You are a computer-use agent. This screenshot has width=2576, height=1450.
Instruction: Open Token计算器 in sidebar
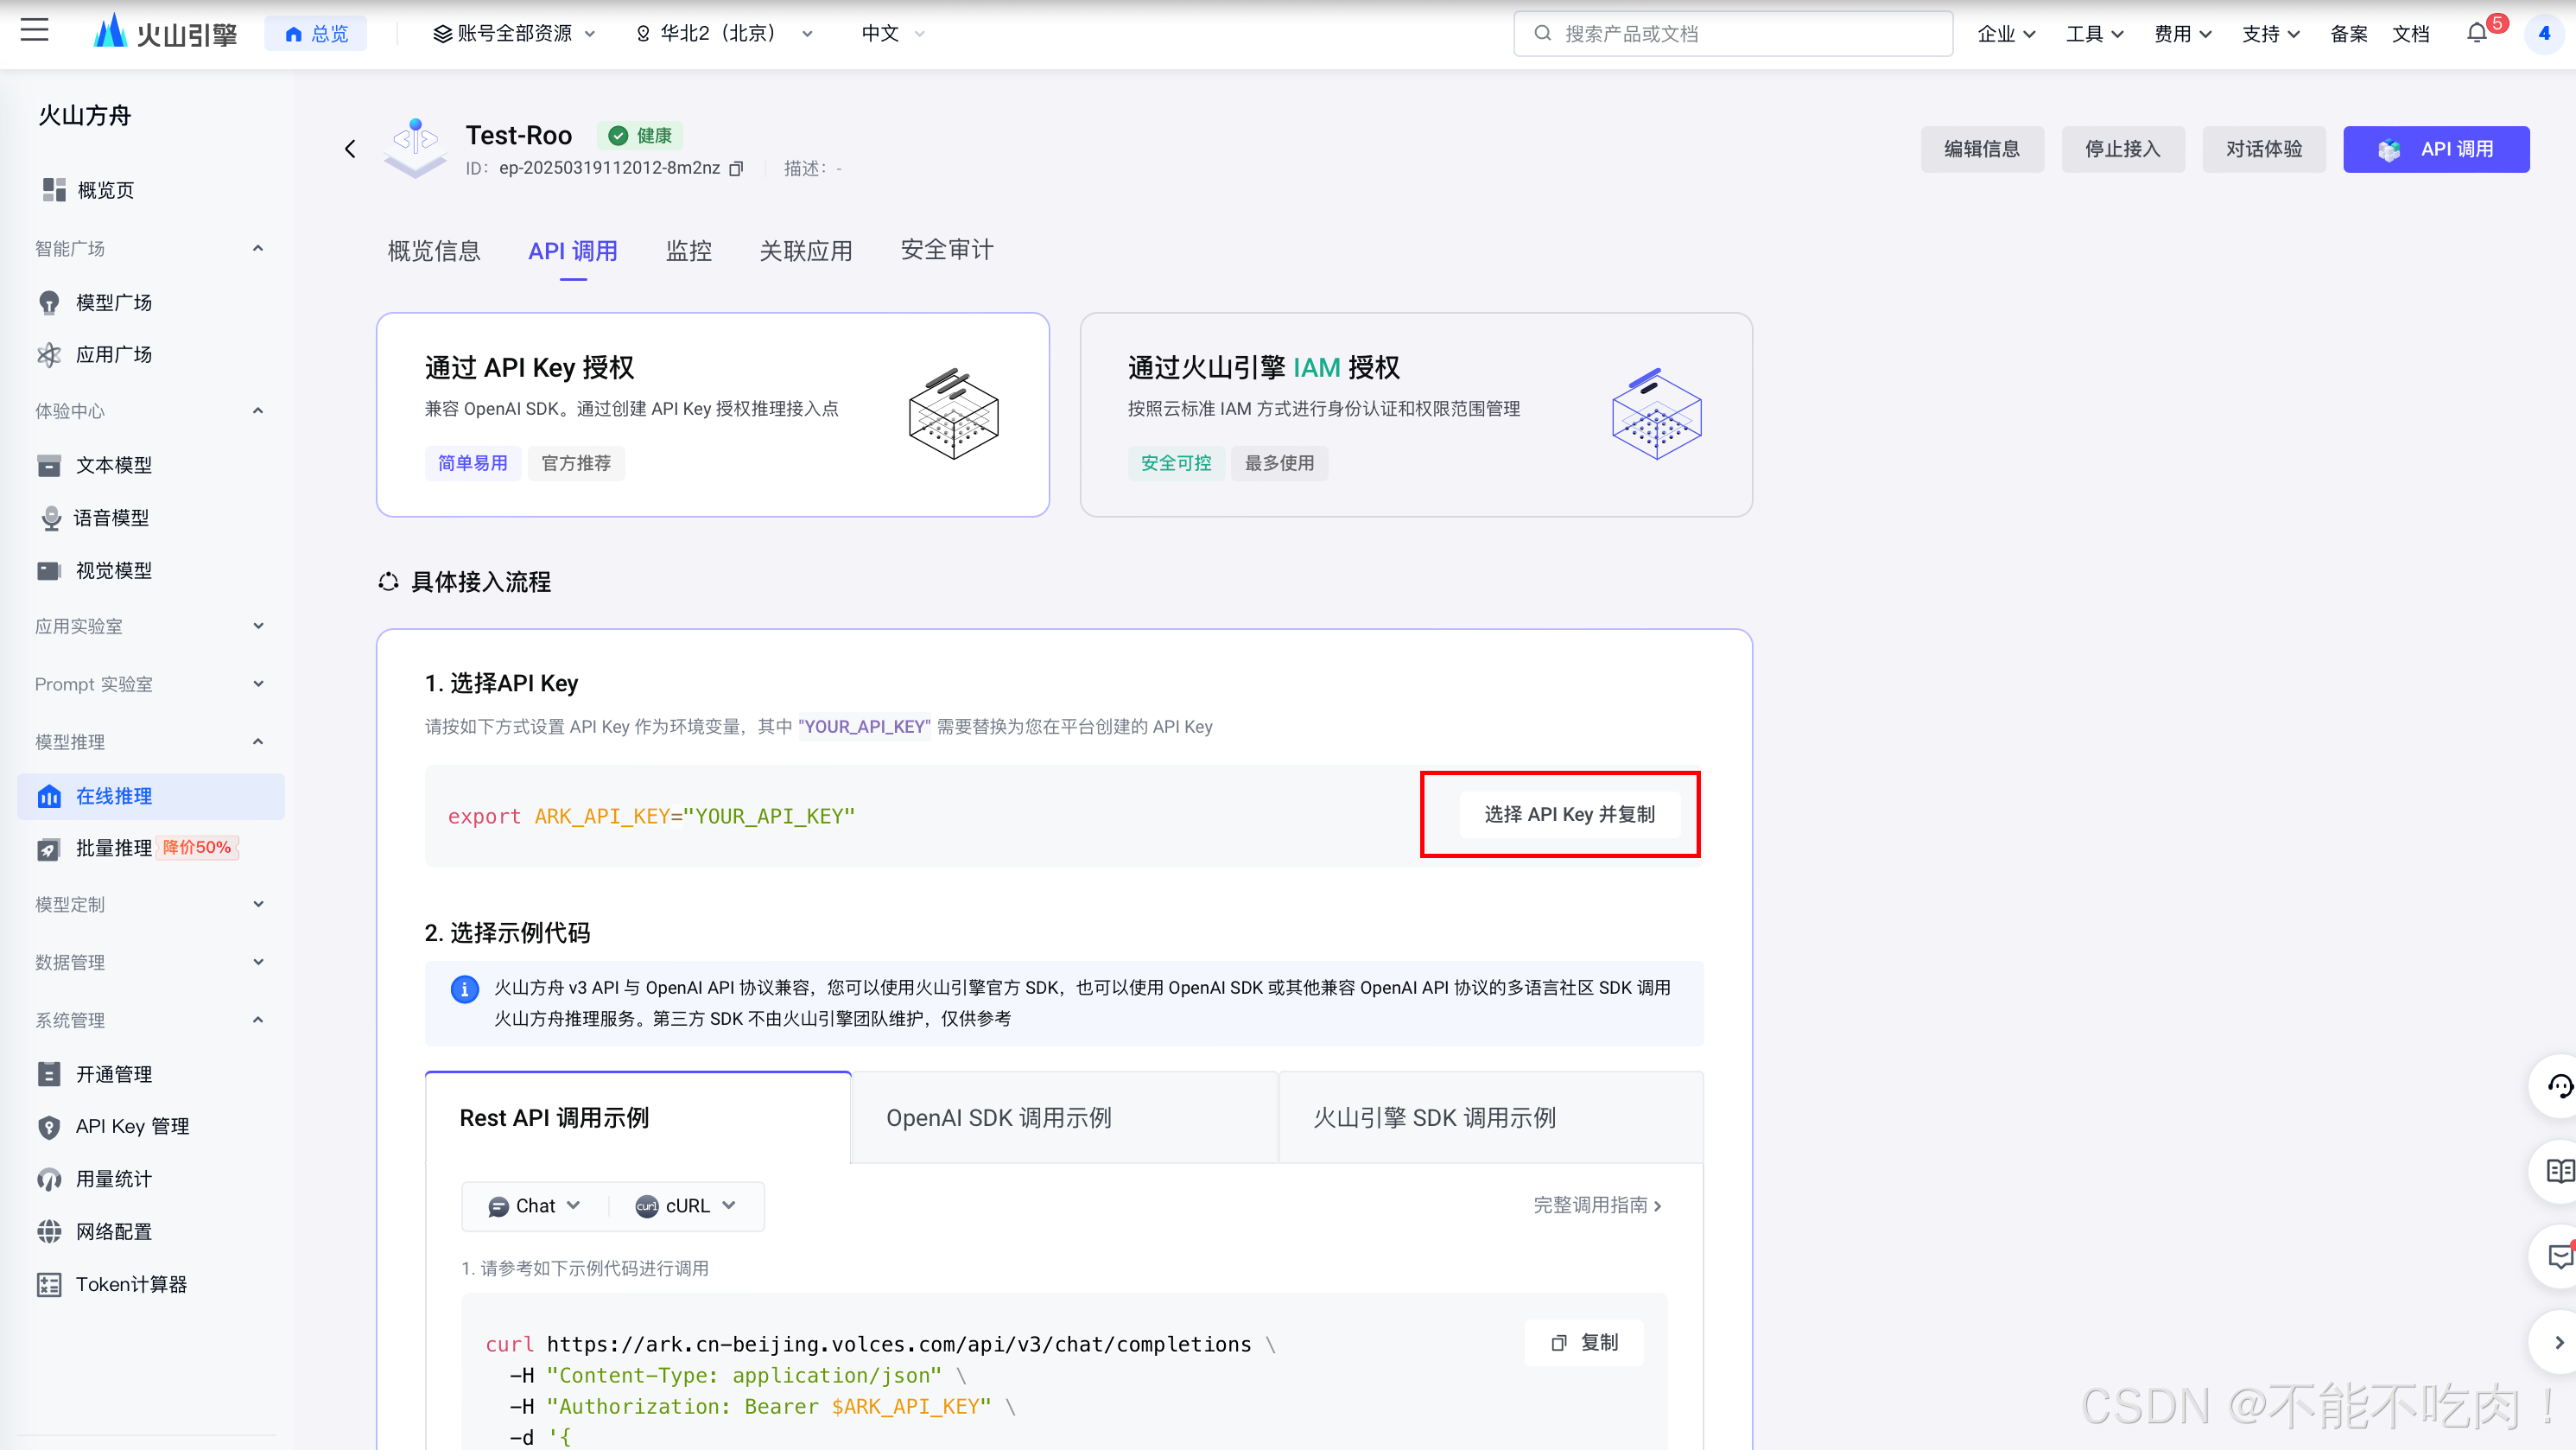130,1284
